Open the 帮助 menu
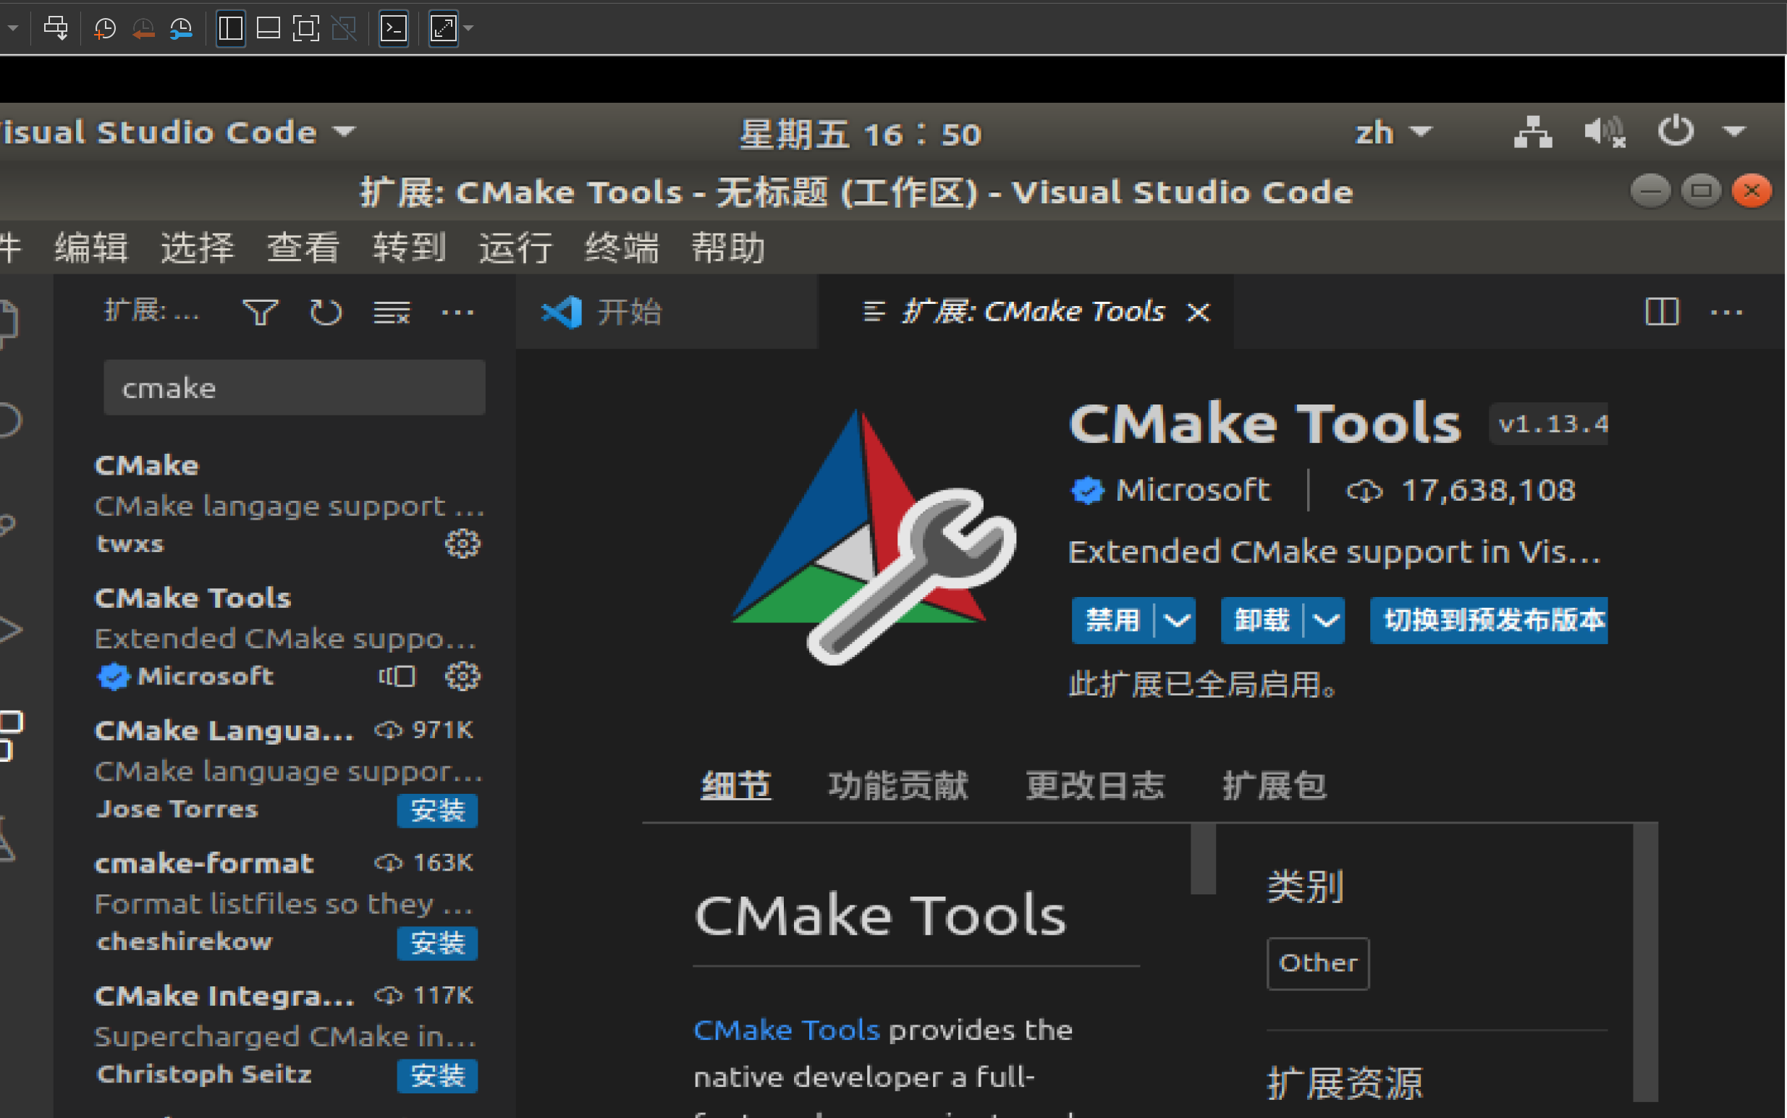This screenshot has width=1787, height=1118. coord(727,247)
